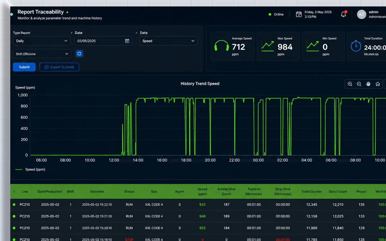Select the speed value 948
Screen dimensions: 386x241
point(202,216)
